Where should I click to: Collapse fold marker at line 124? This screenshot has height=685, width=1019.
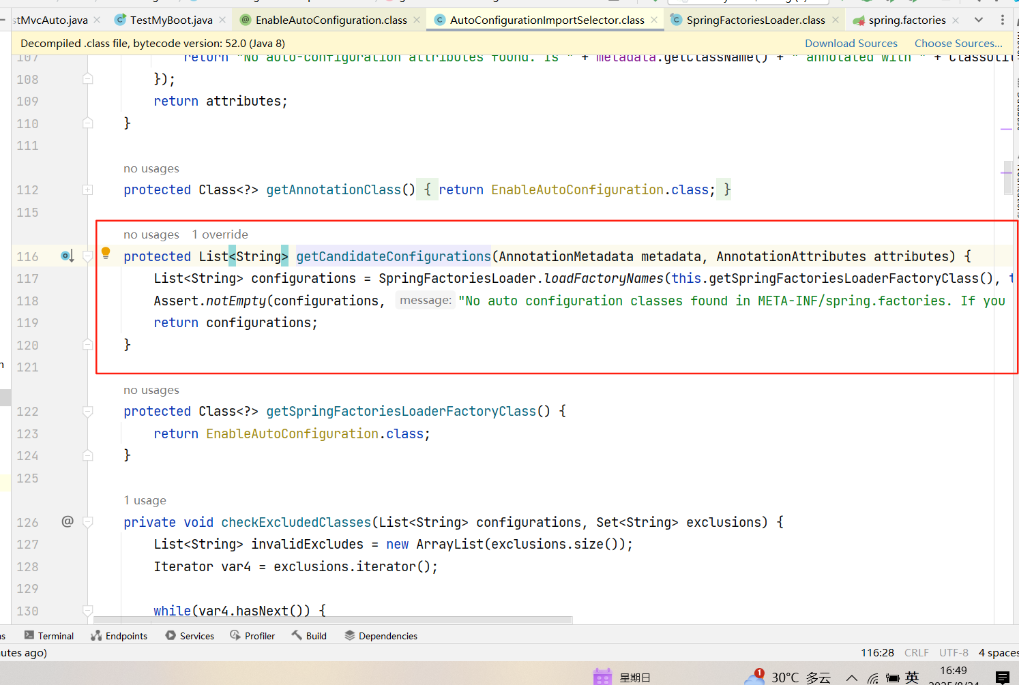click(x=87, y=455)
